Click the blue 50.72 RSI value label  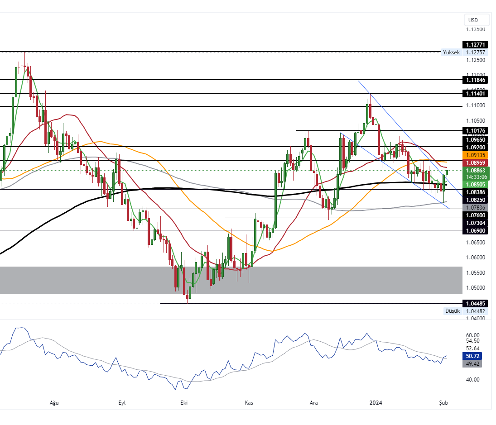[x=475, y=356]
